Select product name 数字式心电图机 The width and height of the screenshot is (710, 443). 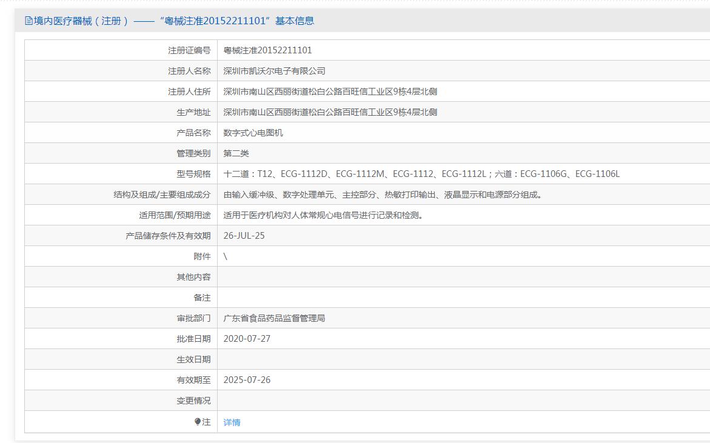coord(253,133)
